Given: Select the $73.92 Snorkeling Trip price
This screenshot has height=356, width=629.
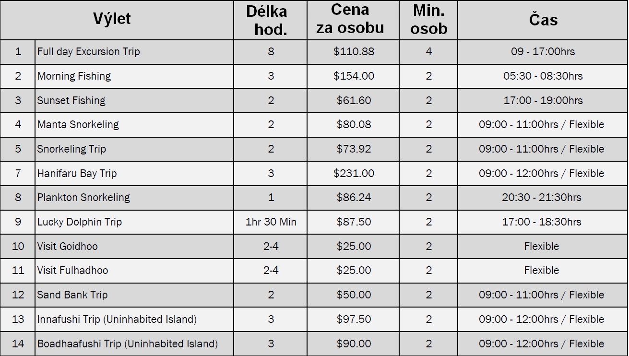Looking at the screenshot, I should coord(354,149).
